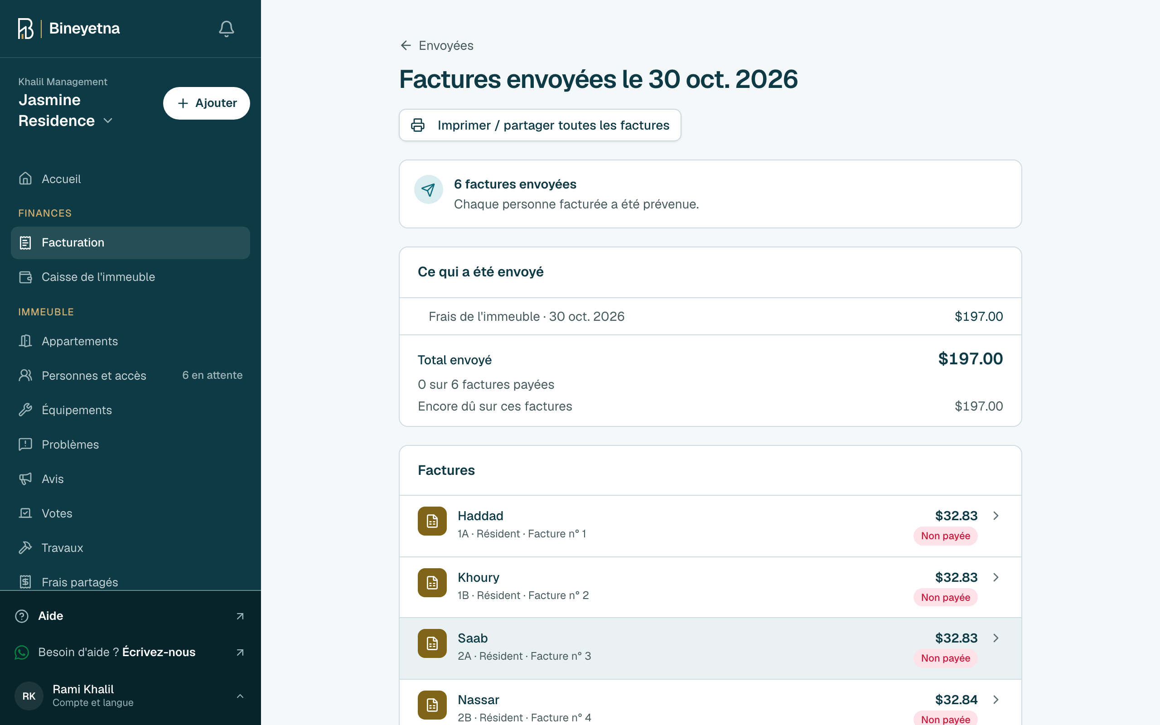Image resolution: width=1160 pixels, height=725 pixels.
Task: Click the Haddad invoice document icon
Action: tap(432, 521)
